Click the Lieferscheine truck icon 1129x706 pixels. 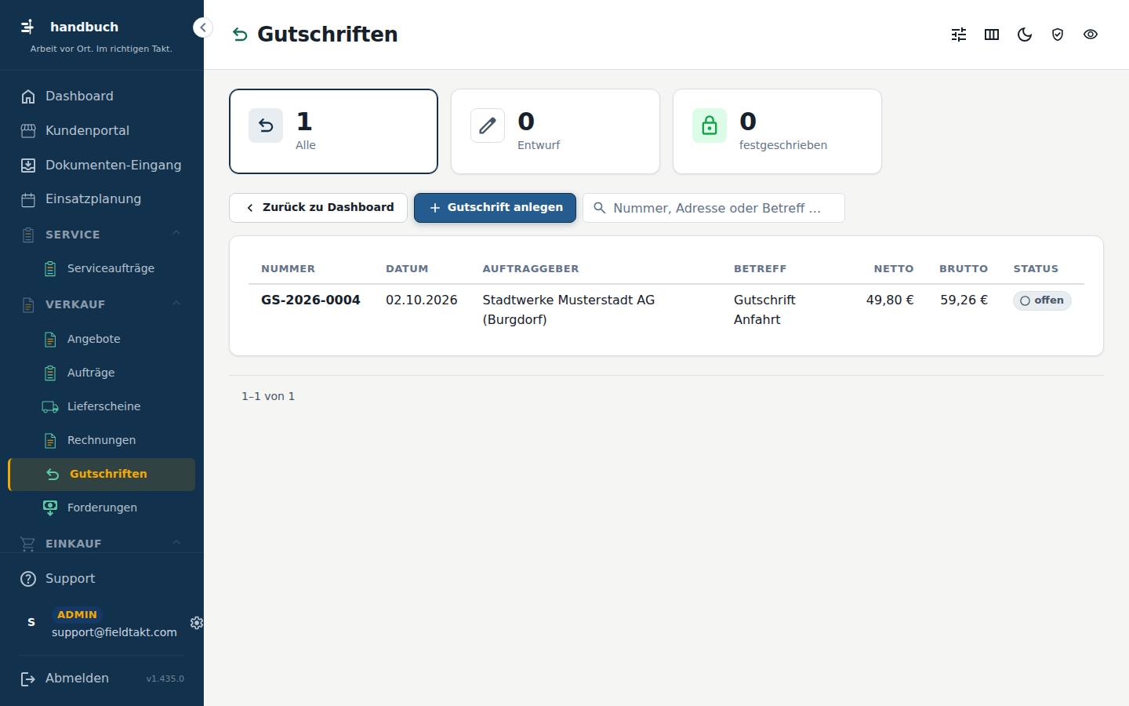50,406
